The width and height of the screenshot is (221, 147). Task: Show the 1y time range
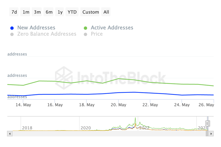[x=60, y=12]
